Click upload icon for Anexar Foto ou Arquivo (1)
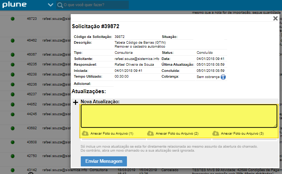 click(x=85, y=133)
